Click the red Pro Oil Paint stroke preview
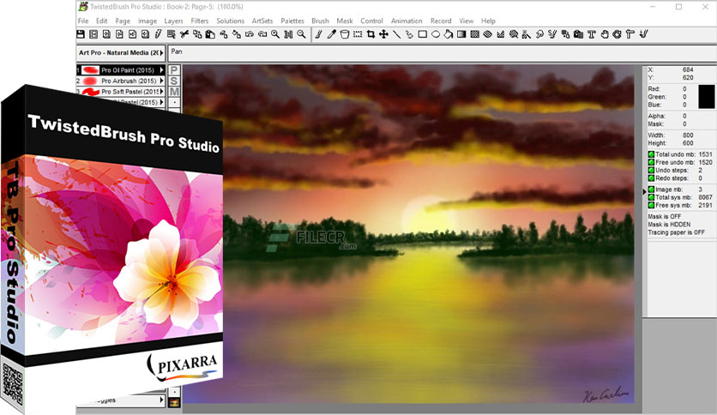Screen dimensions: 717x415 coord(91,70)
